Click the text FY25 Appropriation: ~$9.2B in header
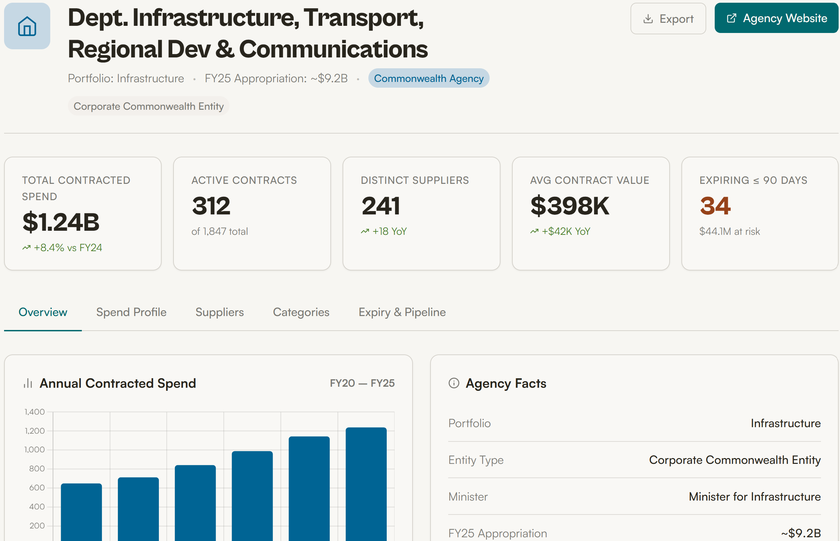 pos(276,78)
